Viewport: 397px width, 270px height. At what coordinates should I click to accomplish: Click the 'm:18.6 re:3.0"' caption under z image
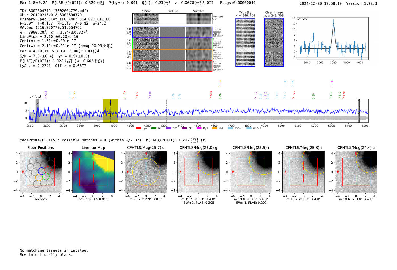tap(356, 199)
